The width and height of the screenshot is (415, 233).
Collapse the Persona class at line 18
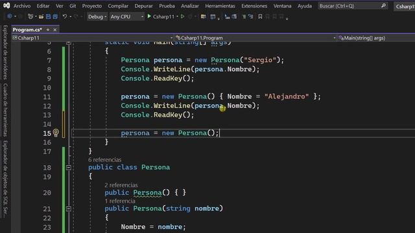click(69, 168)
